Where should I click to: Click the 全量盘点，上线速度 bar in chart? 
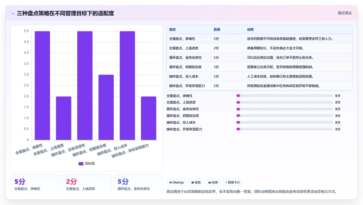click(64, 118)
